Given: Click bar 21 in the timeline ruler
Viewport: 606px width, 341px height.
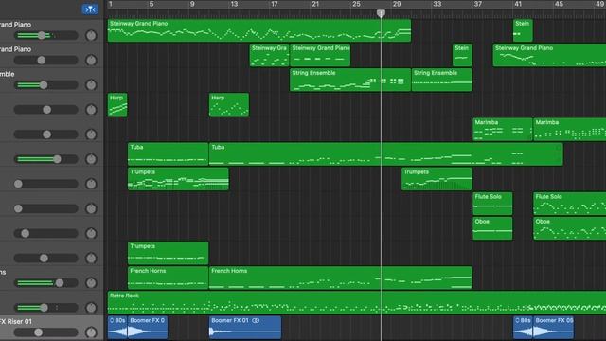Looking at the screenshot, I should pos(315,4).
